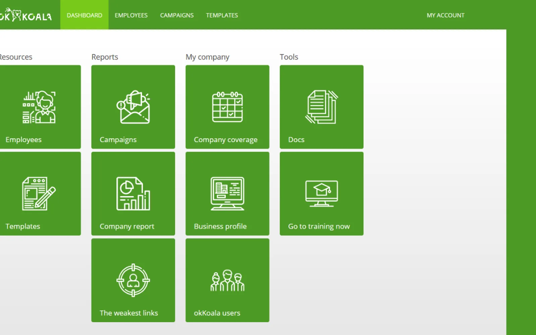
Task: Click 'The weakest links' tile label
Action: pos(129,313)
